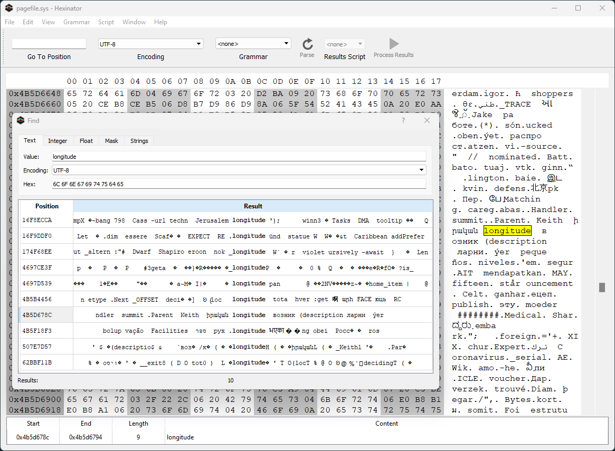Click the Find dialog help question mark
Screen dimensions: 615x451
click(x=403, y=120)
